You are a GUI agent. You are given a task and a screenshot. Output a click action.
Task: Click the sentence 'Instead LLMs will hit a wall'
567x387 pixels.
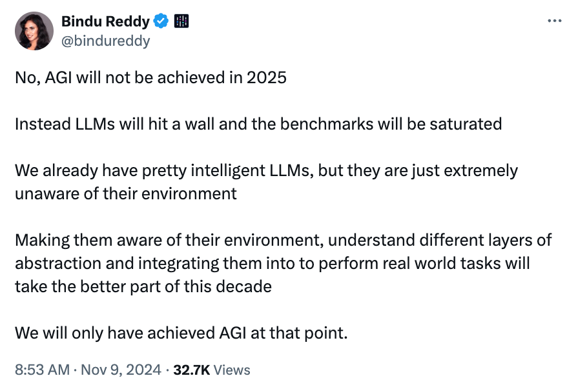click(x=258, y=124)
